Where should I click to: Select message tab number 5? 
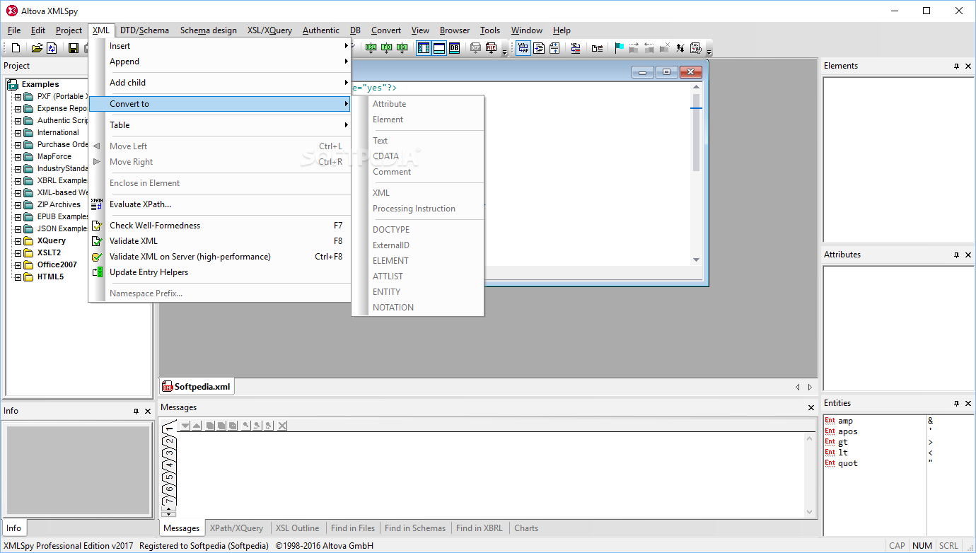(169, 477)
